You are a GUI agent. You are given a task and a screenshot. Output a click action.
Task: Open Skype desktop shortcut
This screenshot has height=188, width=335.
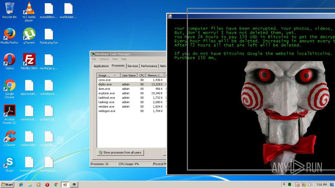(9, 164)
